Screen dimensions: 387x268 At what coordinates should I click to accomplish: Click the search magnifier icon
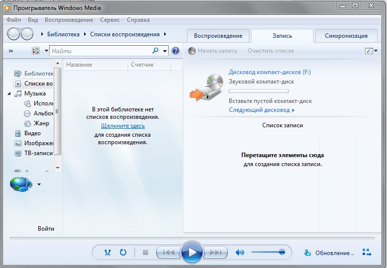156,51
